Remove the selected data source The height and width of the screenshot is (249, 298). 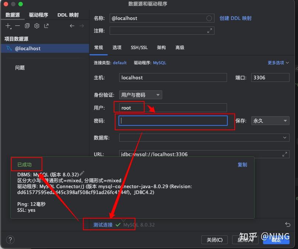[x=18, y=26]
